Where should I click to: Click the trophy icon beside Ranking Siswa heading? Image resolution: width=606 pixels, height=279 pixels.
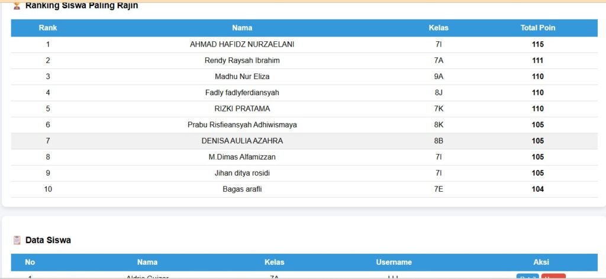click(17, 6)
